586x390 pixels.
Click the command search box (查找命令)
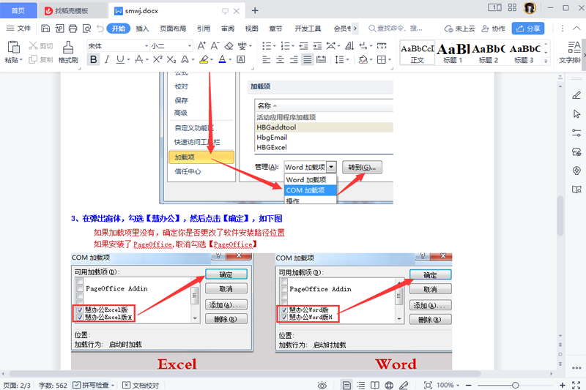pyautogui.click(x=399, y=29)
